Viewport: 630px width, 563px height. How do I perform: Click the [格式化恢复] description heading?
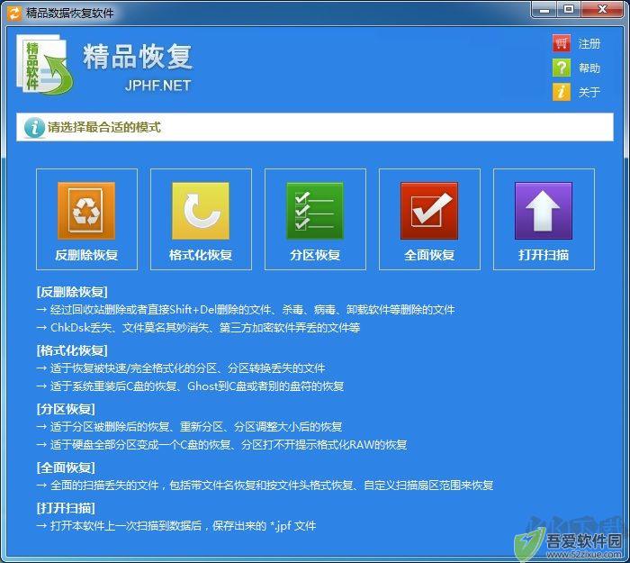tap(72, 350)
